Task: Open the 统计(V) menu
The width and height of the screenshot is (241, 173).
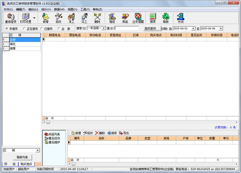Action: (46, 9)
